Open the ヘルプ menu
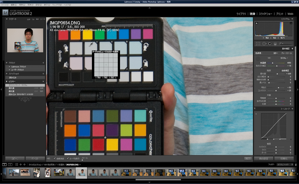Screen dimensions: 299x184 click(67, 5)
